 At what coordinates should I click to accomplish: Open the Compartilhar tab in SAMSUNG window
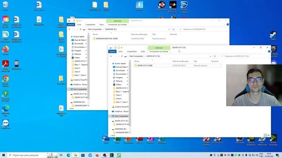(x=90, y=25)
